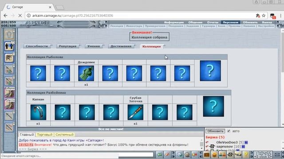284x159 pixels.
Task: Select the Коллекции tab
Action: click(x=151, y=46)
